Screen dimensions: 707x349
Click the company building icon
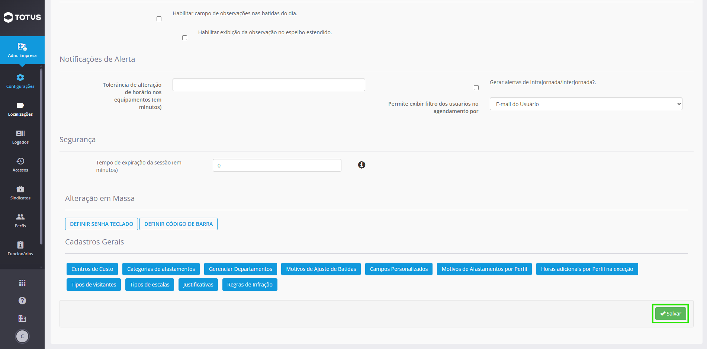[x=22, y=318]
